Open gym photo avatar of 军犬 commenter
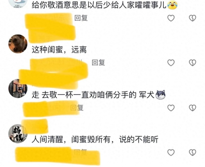The height and width of the screenshot is (167, 205). (x=18, y=88)
